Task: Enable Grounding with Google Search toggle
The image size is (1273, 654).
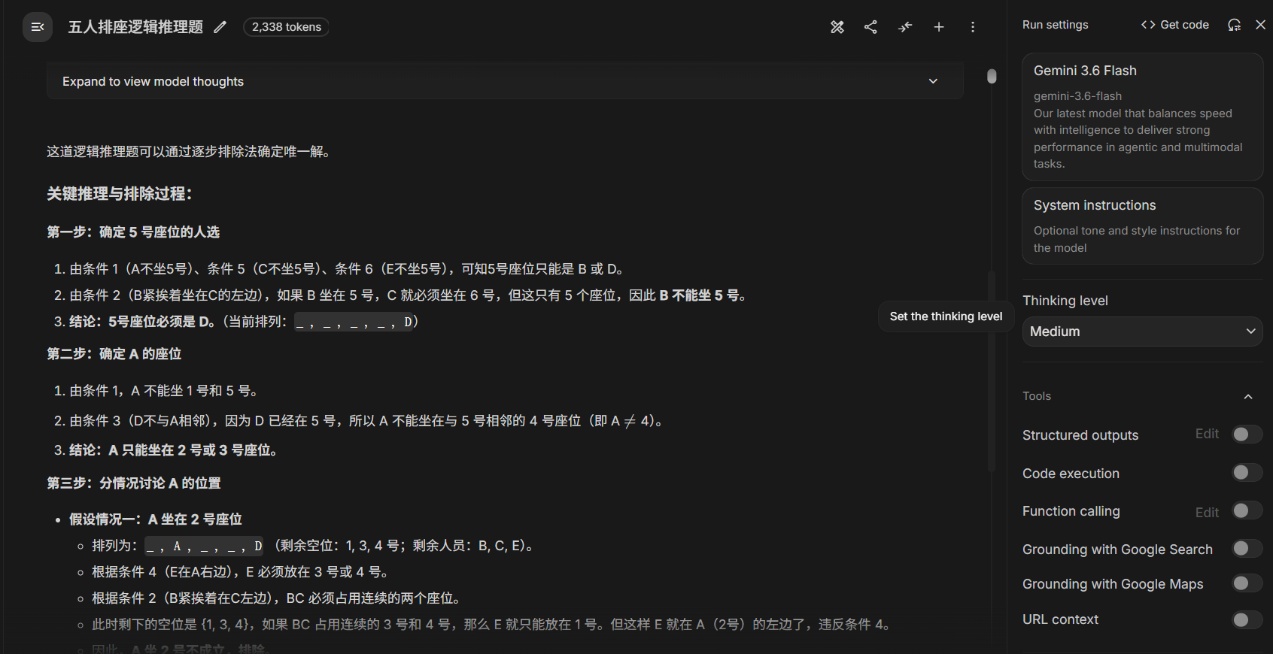Action: coord(1247,549)
